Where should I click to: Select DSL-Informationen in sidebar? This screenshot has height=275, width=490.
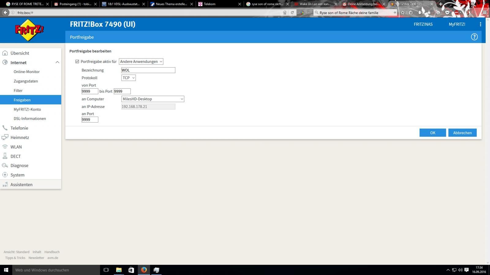click(x=30, y=118)
